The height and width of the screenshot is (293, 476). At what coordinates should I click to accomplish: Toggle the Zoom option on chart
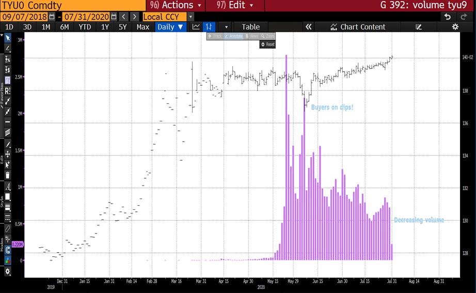click(267, 36)
